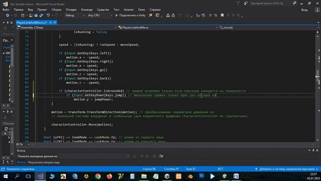Open the 85 % zoom dropdown

pyautogui.click(x=23, y=144)
